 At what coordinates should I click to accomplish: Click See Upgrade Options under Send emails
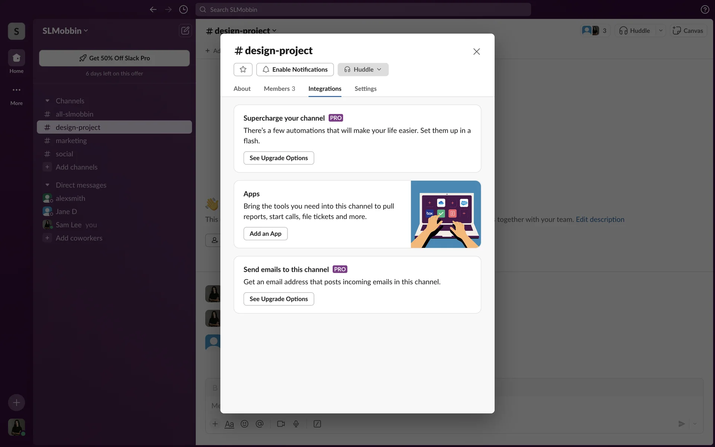[x=278, y=299]
